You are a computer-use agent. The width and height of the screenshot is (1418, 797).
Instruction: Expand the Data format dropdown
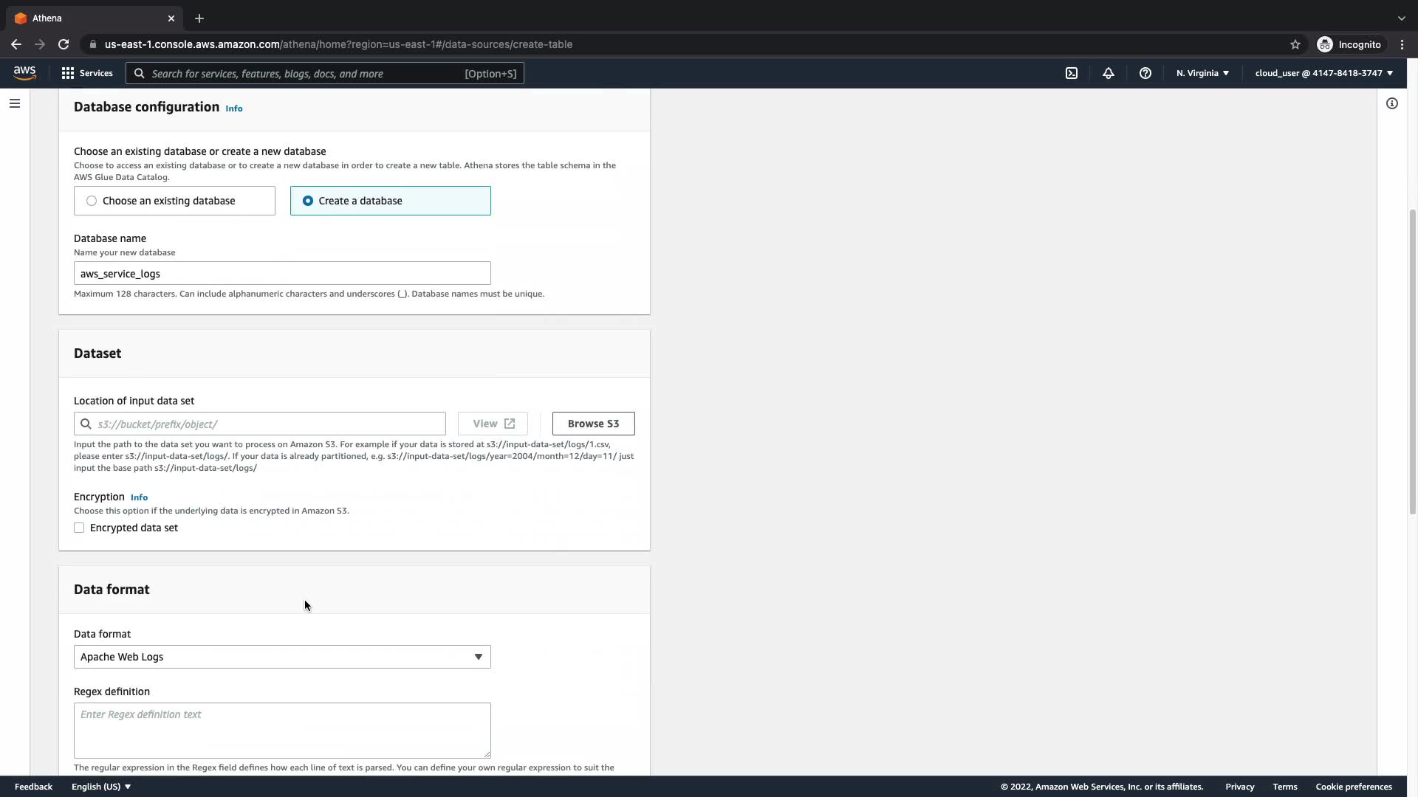(281, 657)
